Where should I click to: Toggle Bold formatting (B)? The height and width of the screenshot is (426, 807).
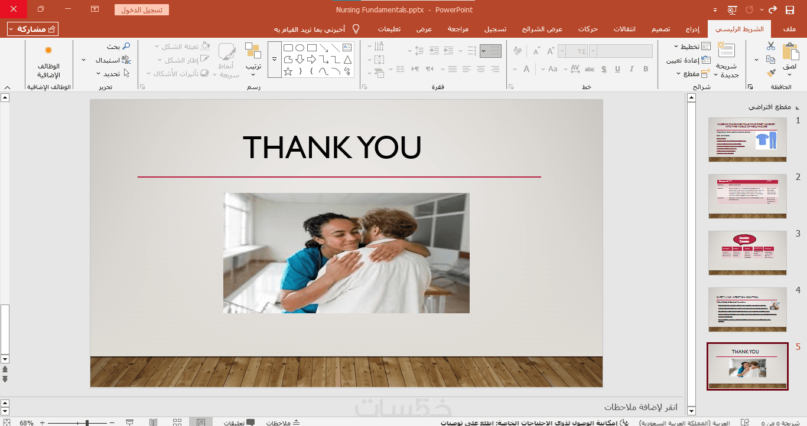pyautogui.click(x=646, y=69)
